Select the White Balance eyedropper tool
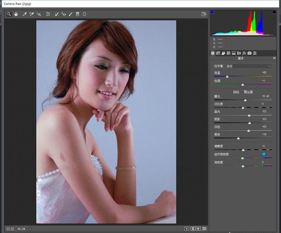Image resolution: width=281 pixels, height=233 pixels. pos(25,14)
